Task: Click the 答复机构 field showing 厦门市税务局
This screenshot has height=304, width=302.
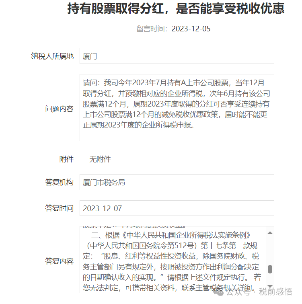Action: [177, 182]
